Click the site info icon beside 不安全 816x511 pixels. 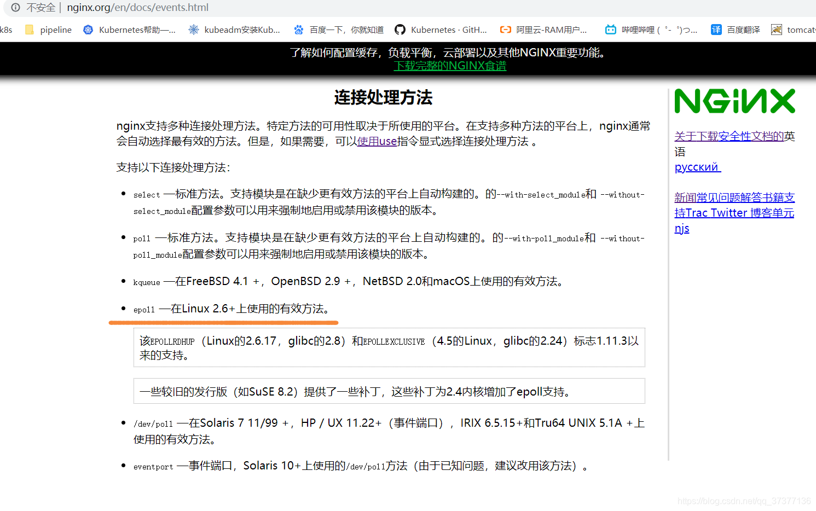[x=15, y=8]
